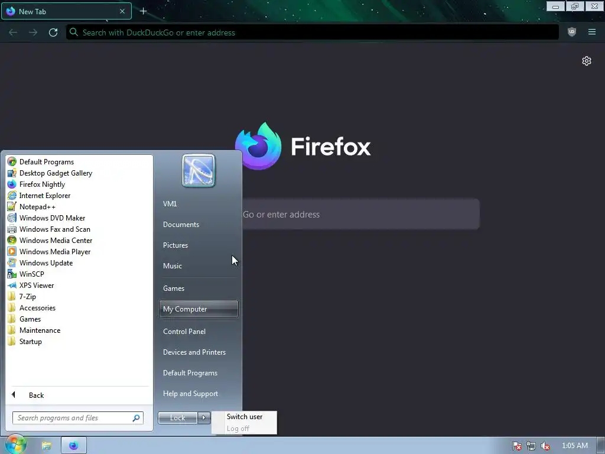Click the magnifier in the address bar
The width and height of the screenshot is (605, 454).
74,32
